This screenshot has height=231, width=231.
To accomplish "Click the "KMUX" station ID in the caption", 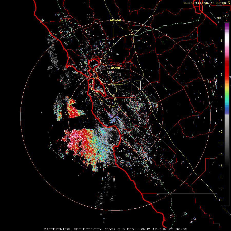I will click(x=145, y=229).
